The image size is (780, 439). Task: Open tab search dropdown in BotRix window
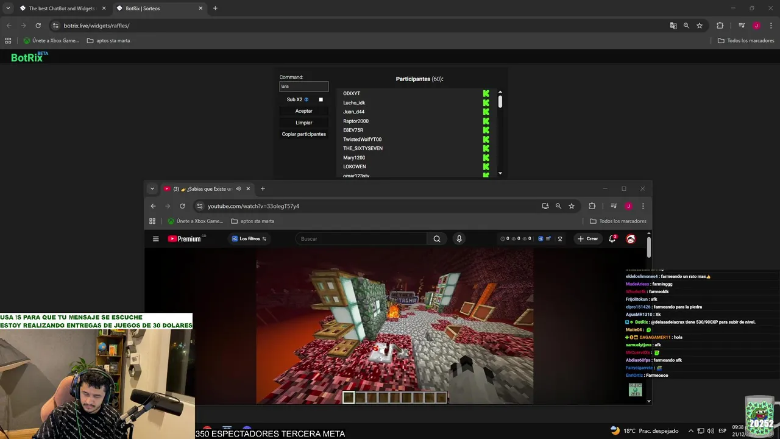8,9
